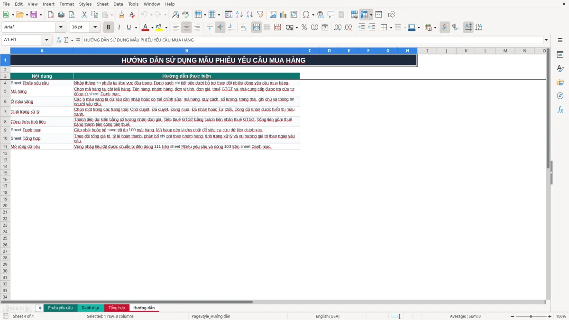
Task: Expand the formula bar
Action: 546,40
